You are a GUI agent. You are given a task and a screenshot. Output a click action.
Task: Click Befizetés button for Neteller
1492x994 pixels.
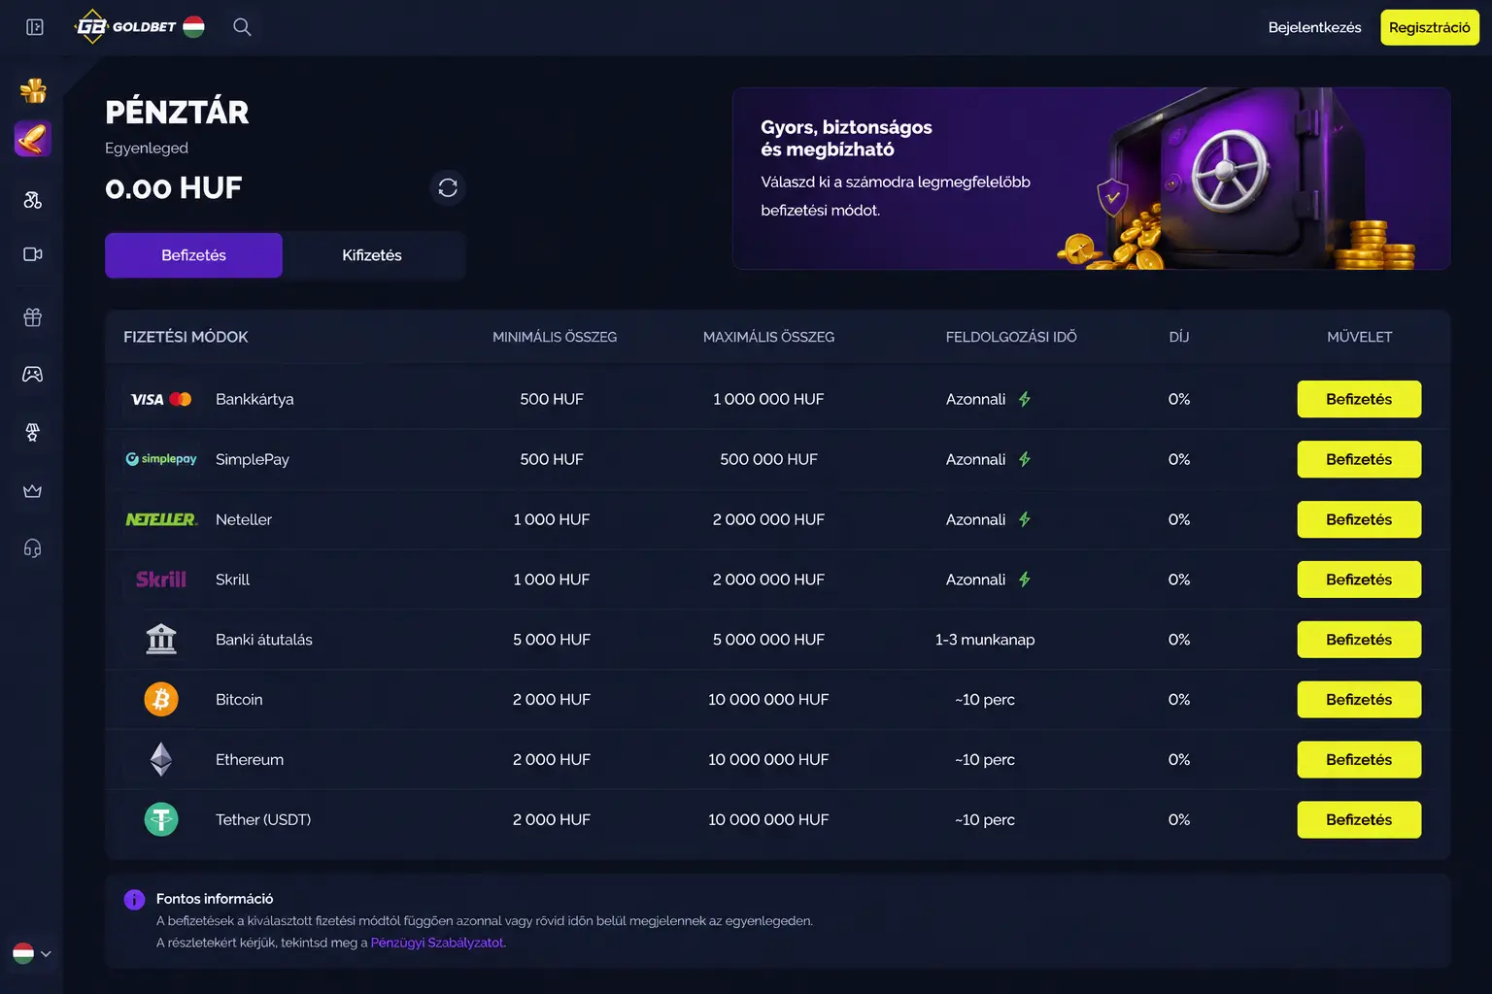(1359, 519)
